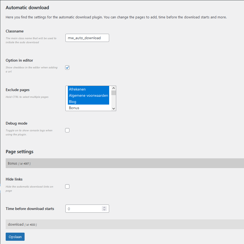
Task: Increase the Time before download starts value
Action: 104,208
